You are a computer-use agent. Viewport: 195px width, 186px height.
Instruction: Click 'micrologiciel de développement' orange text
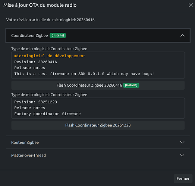[50, 56]
